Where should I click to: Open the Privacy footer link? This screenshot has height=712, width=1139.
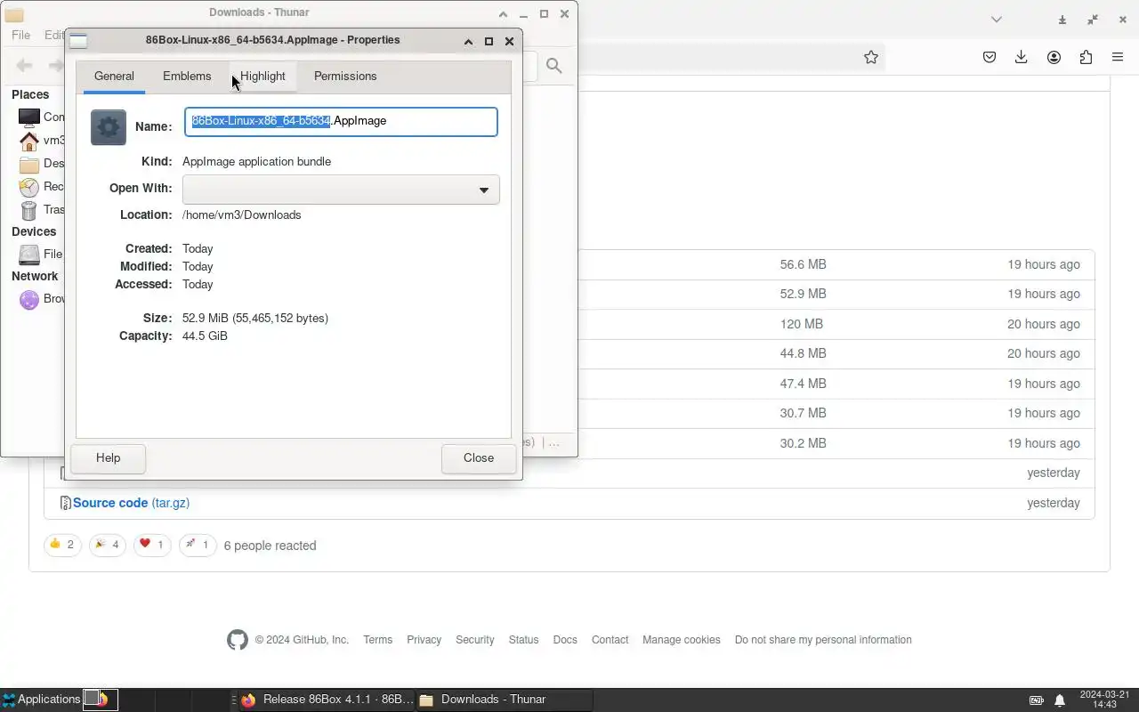(x=424, y=640)
